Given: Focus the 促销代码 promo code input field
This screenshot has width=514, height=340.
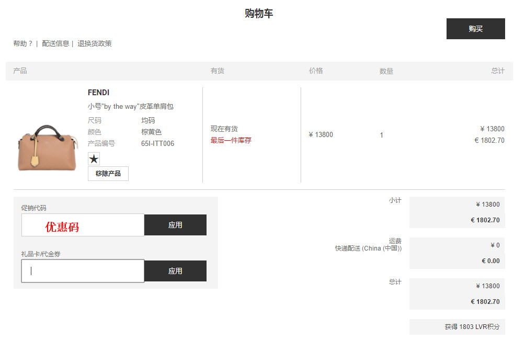Looking at the screenshot, I should coord(83,225).
